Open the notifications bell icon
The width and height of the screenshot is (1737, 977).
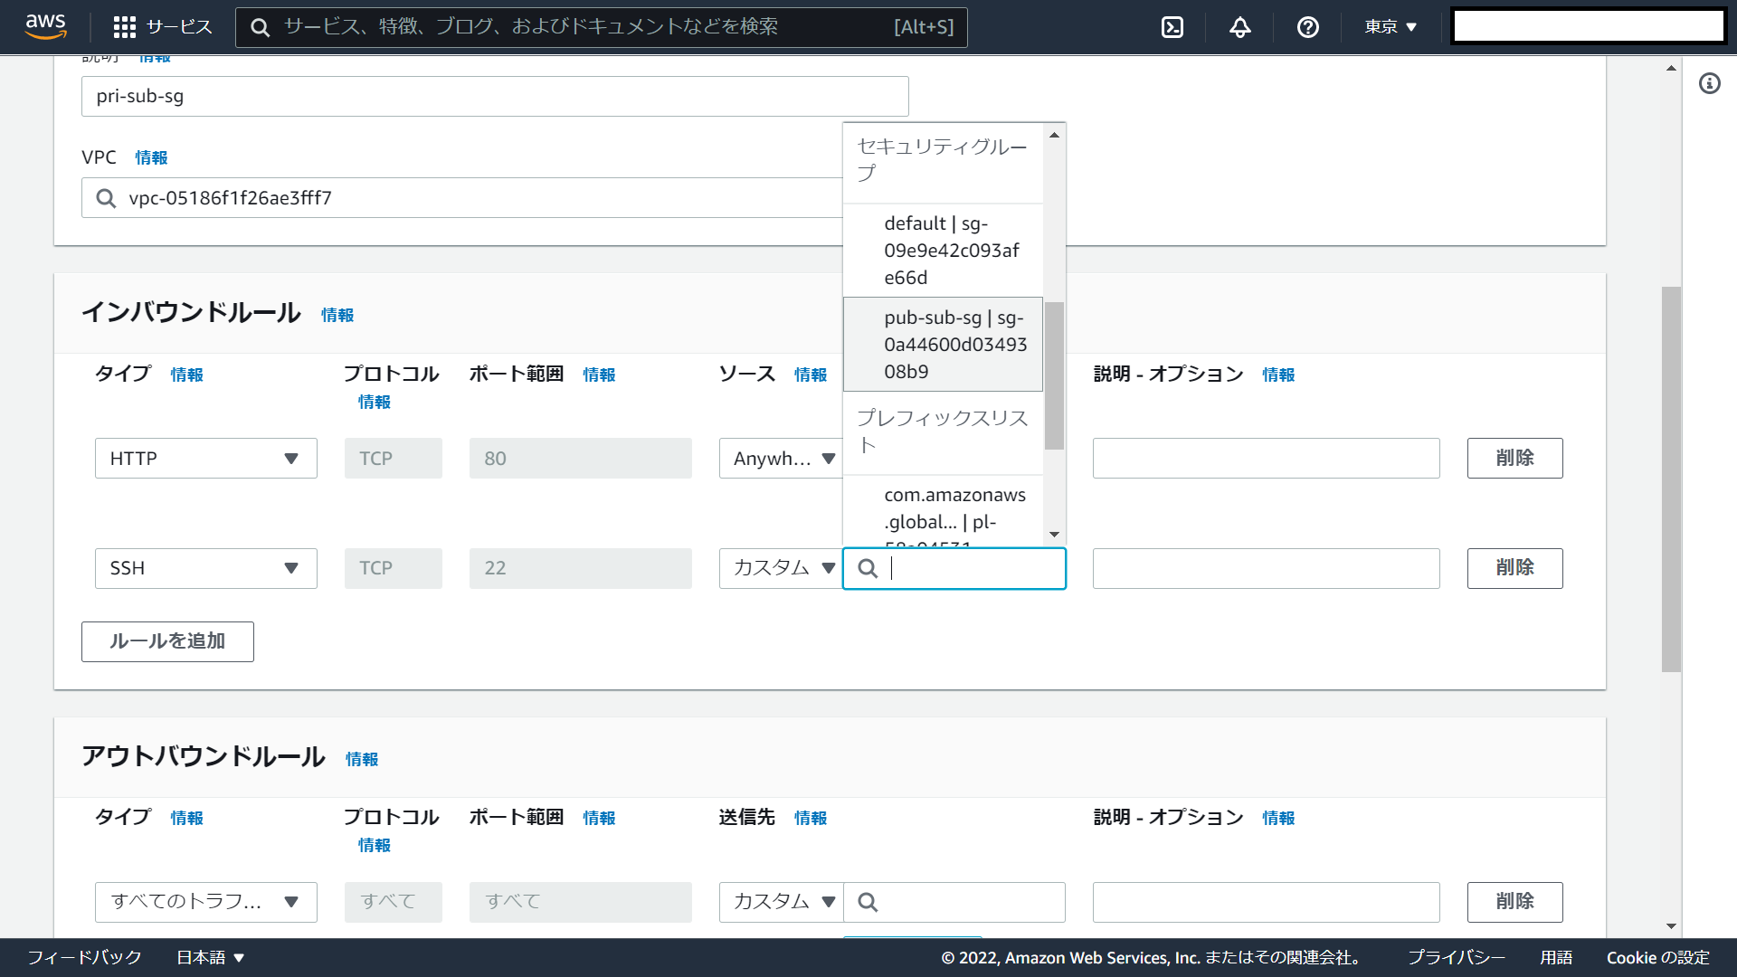coord(1239,27)
